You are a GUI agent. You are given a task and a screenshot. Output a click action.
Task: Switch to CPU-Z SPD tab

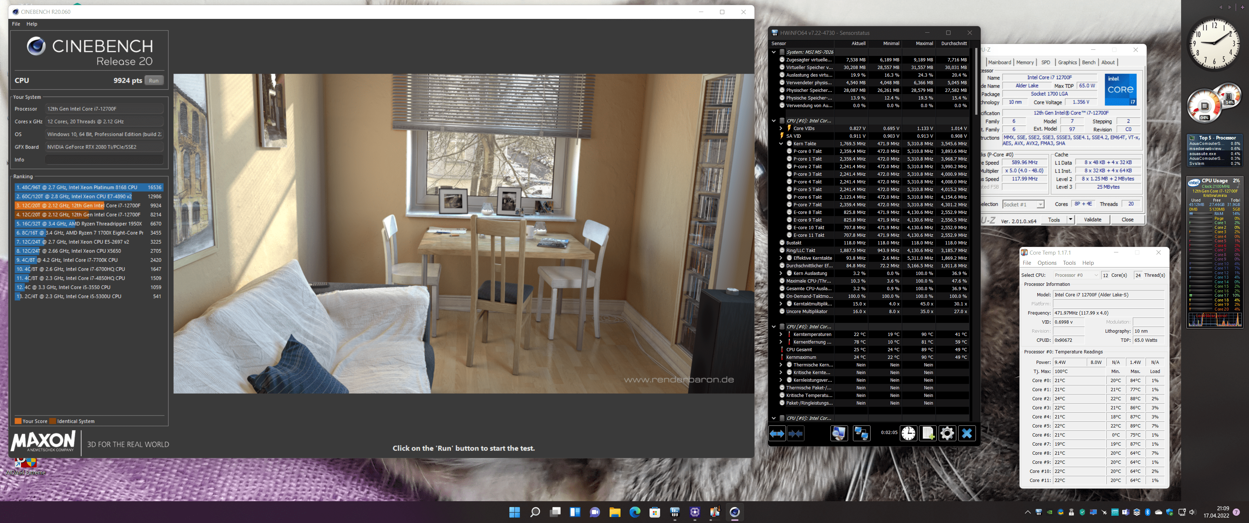click(x=1045, y=62)
